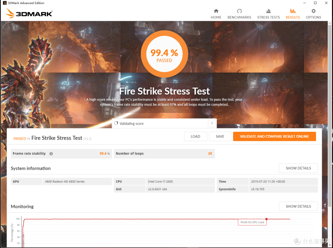Open the BENCHMARKS tab

click(239, 14)
